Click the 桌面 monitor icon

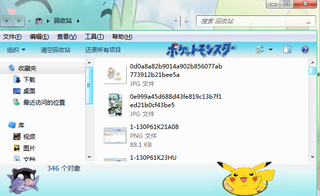tap(17, 91)
